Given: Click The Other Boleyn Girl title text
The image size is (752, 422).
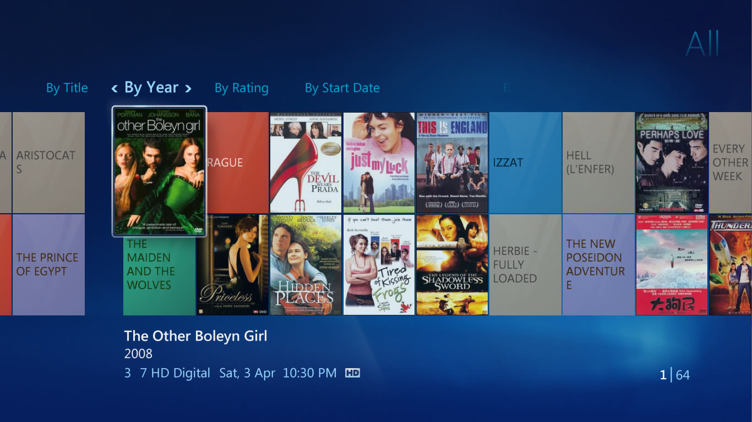Looking at the screenshot, I should (x=195, y=336).
